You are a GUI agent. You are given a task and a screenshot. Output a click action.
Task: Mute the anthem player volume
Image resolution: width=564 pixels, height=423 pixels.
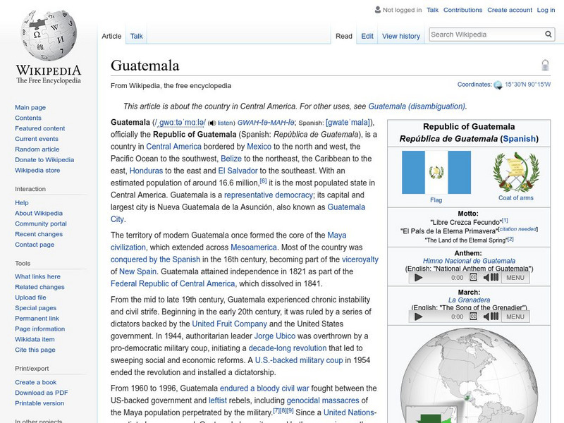(491, 277)
